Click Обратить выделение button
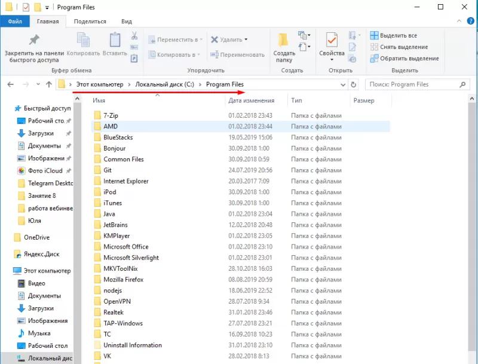 tap(405, 59)
